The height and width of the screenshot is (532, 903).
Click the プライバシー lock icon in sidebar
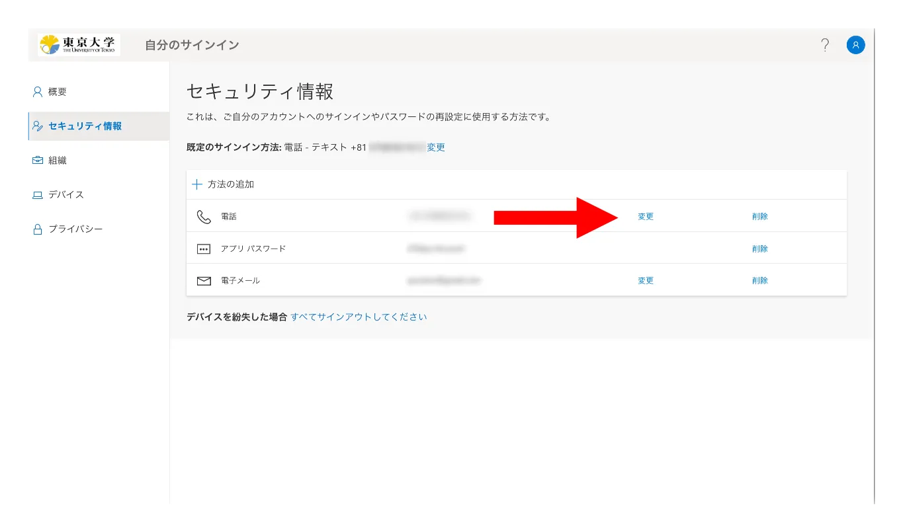pos(38,229)
